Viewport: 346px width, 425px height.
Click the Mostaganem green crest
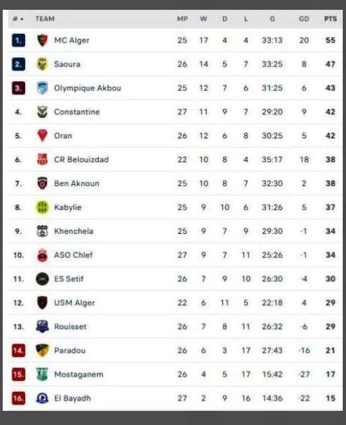tap(42, 374)
